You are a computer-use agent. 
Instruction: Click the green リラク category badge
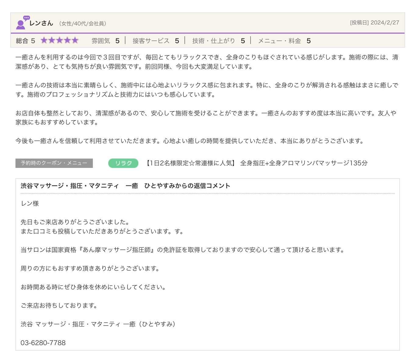click(123, 163)
